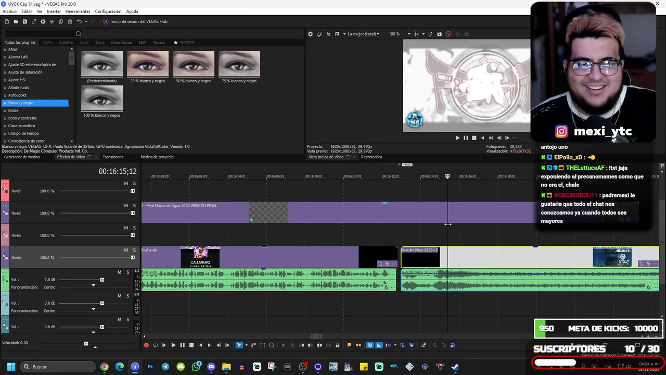The height and width of the screenshot is (375, 666).
Task: Open the Herramientas menu
Action: coord(78,11)
